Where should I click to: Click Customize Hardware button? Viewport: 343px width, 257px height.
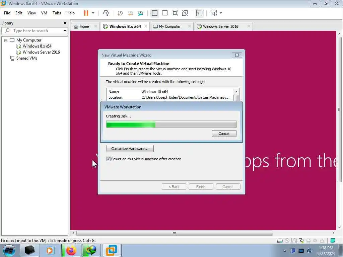point(130,149)
